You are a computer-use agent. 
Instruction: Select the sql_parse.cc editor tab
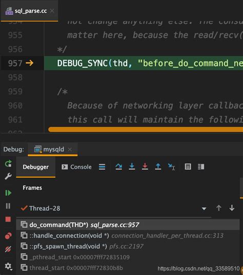[x=29, y=11]
